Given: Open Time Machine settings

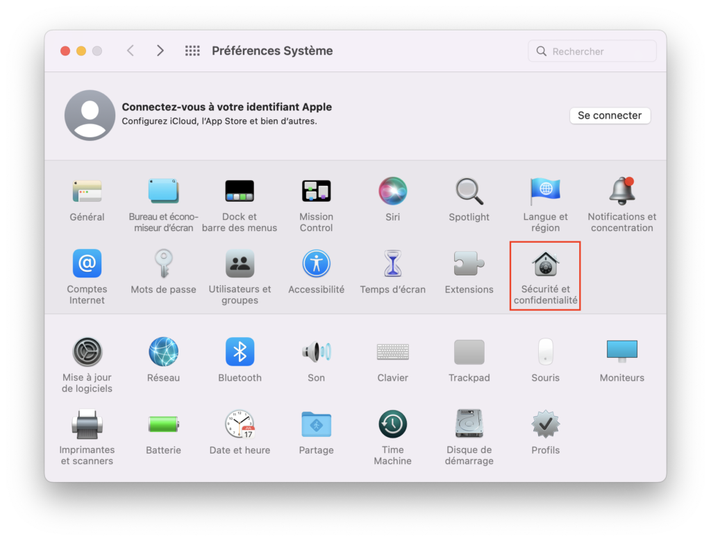Looking at the screenshot, I should click(x=392, y=424).
